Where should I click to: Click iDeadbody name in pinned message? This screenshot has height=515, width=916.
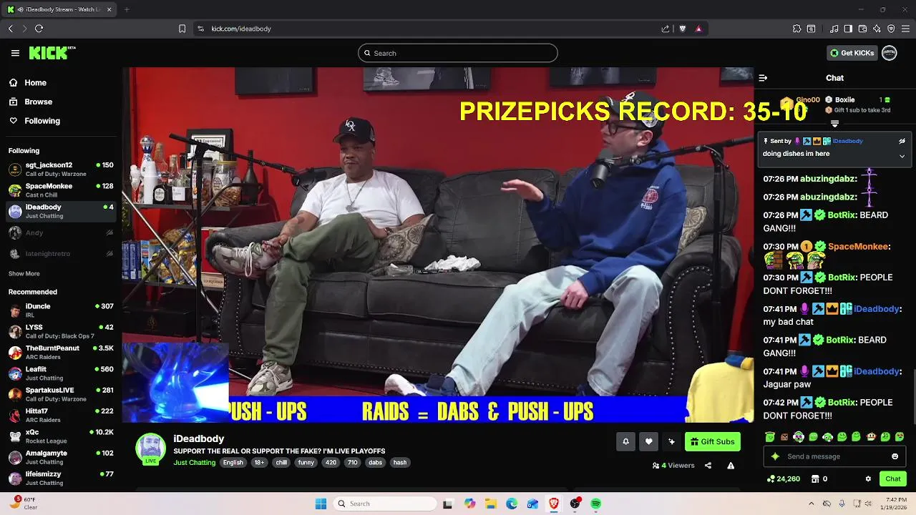(x=847, y=141)
